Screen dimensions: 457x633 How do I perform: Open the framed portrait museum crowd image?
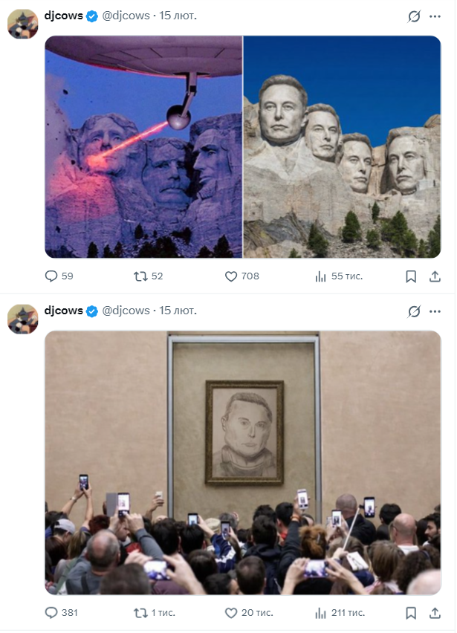click(243, 462)
